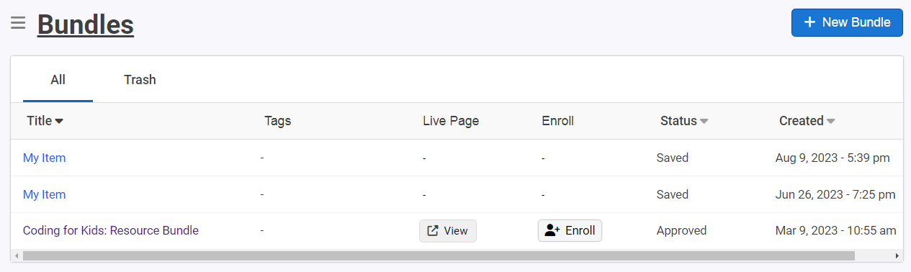Click the add-user icon in Enroll button
This screenshot has height=272, width=911.
coord(552,230)
